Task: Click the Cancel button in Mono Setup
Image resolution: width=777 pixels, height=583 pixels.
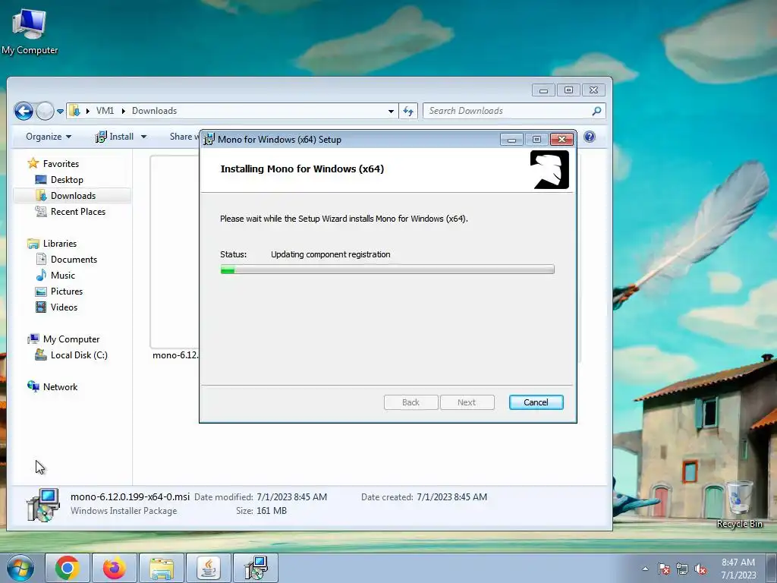Action: coord(536,402)
